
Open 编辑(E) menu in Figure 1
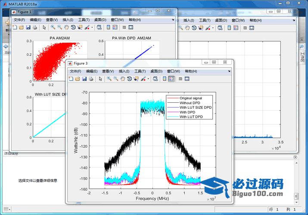coord(36,20)
